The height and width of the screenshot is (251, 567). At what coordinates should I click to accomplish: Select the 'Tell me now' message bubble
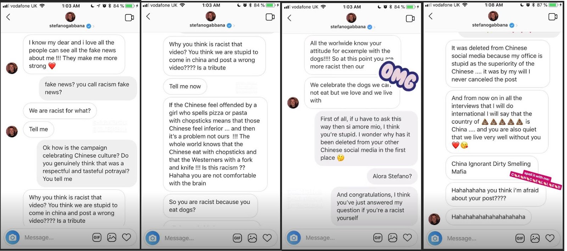click(185, 86)
